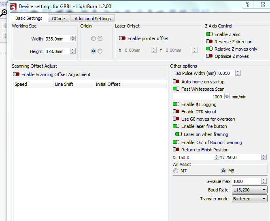Click the S-value max field
This screenshot has height=221, width=270.
247,181
